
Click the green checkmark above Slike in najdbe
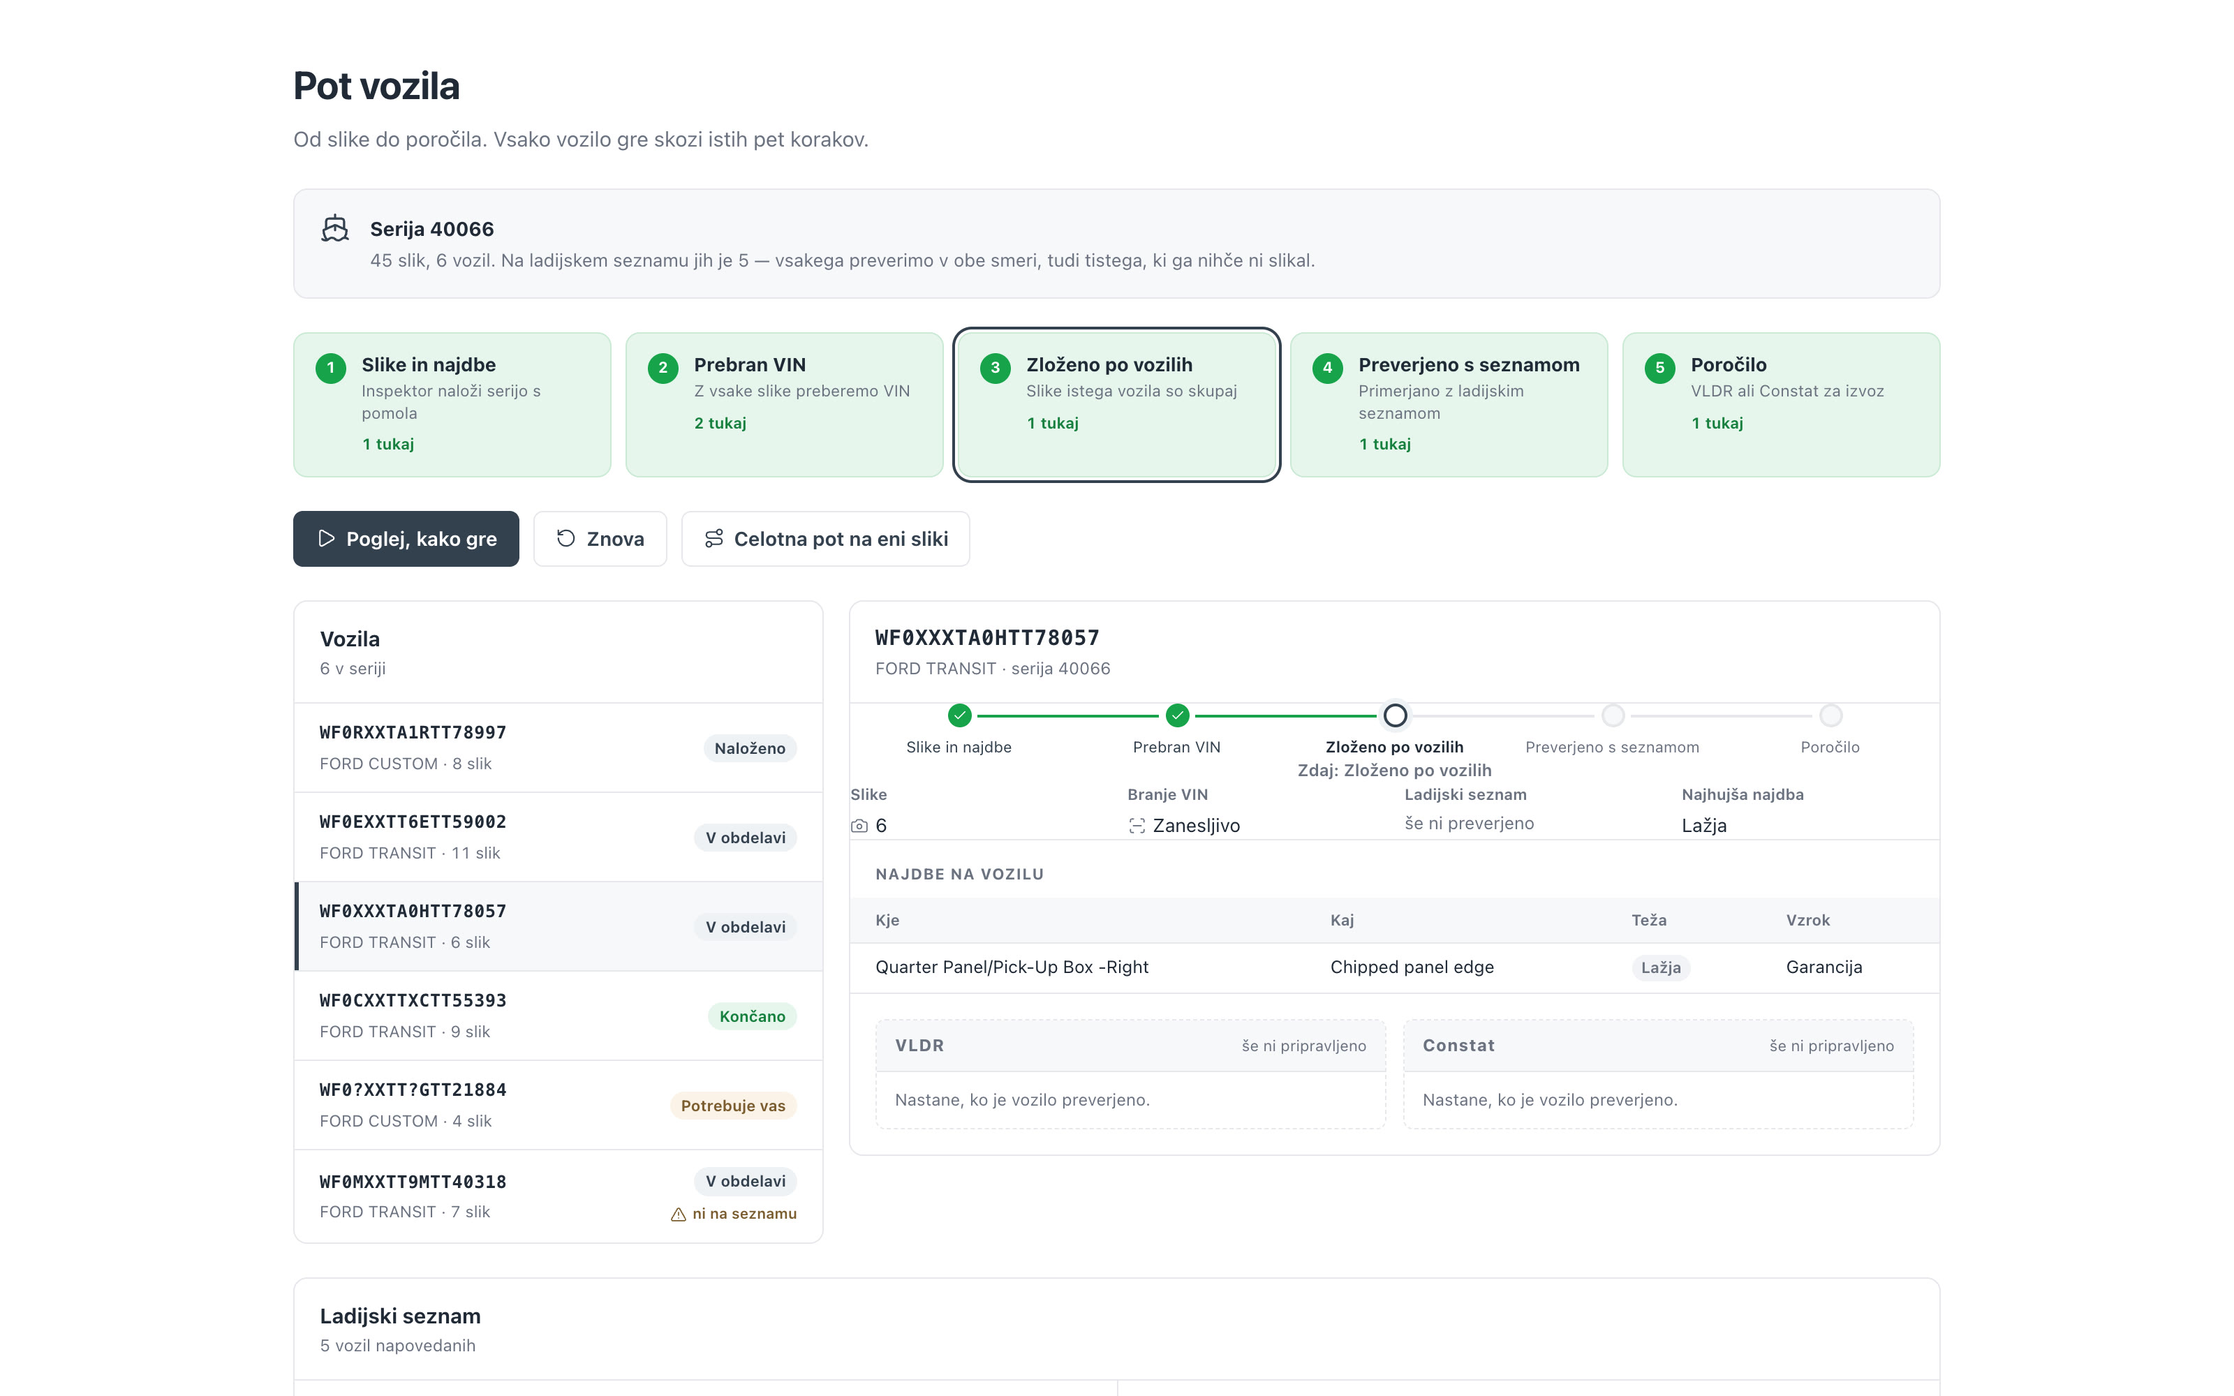tap(959, 715)
